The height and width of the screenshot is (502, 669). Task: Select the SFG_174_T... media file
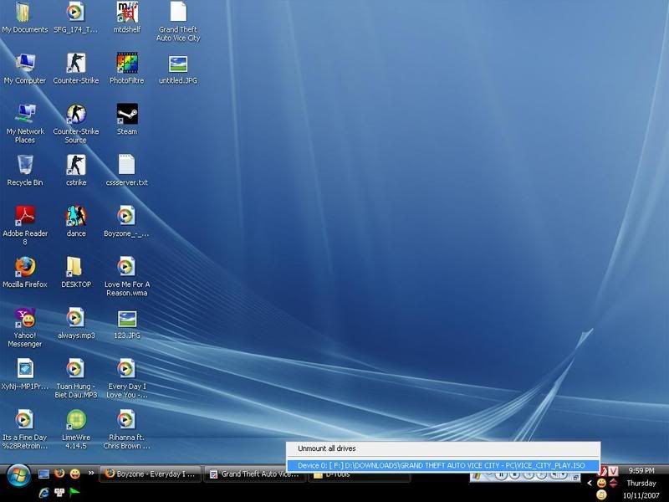pos(75,17)
